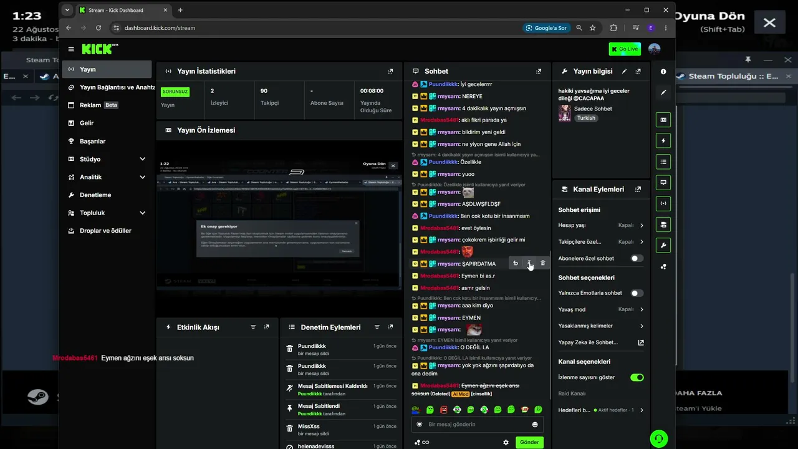Expand Yasaklanmış kelimeler setting
The height and width of the screenshot is (449, 798).
(601, 326)
